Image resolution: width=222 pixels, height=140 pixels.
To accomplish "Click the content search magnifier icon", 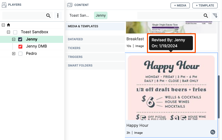I will click(206, 16).
